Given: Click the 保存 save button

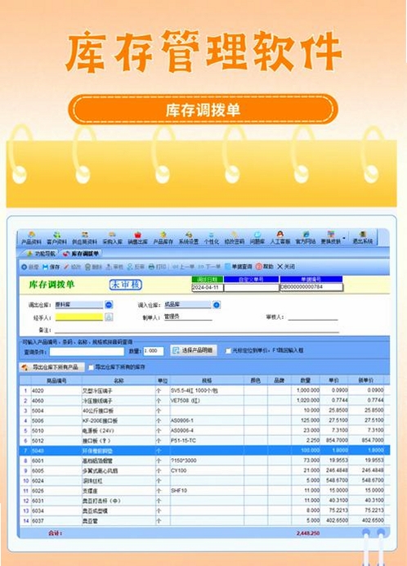Looking at the screenshot, I should point(51,267).
